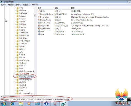131x106 pixels.
Task: Click the 'Citrix vDisk Update Service' data cell
Action: pyautogui.click(x=82, y=20)
